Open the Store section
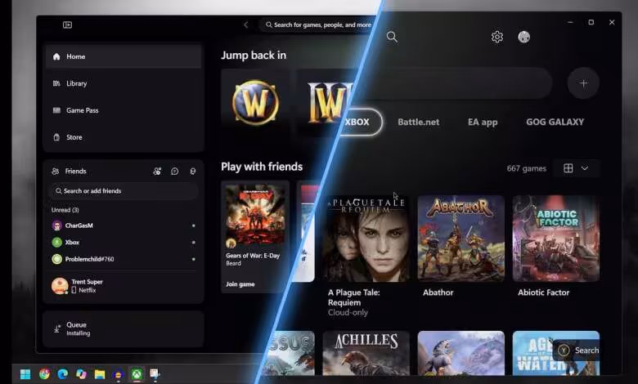The height and width of the screenshot is (384, 638). 124,137
